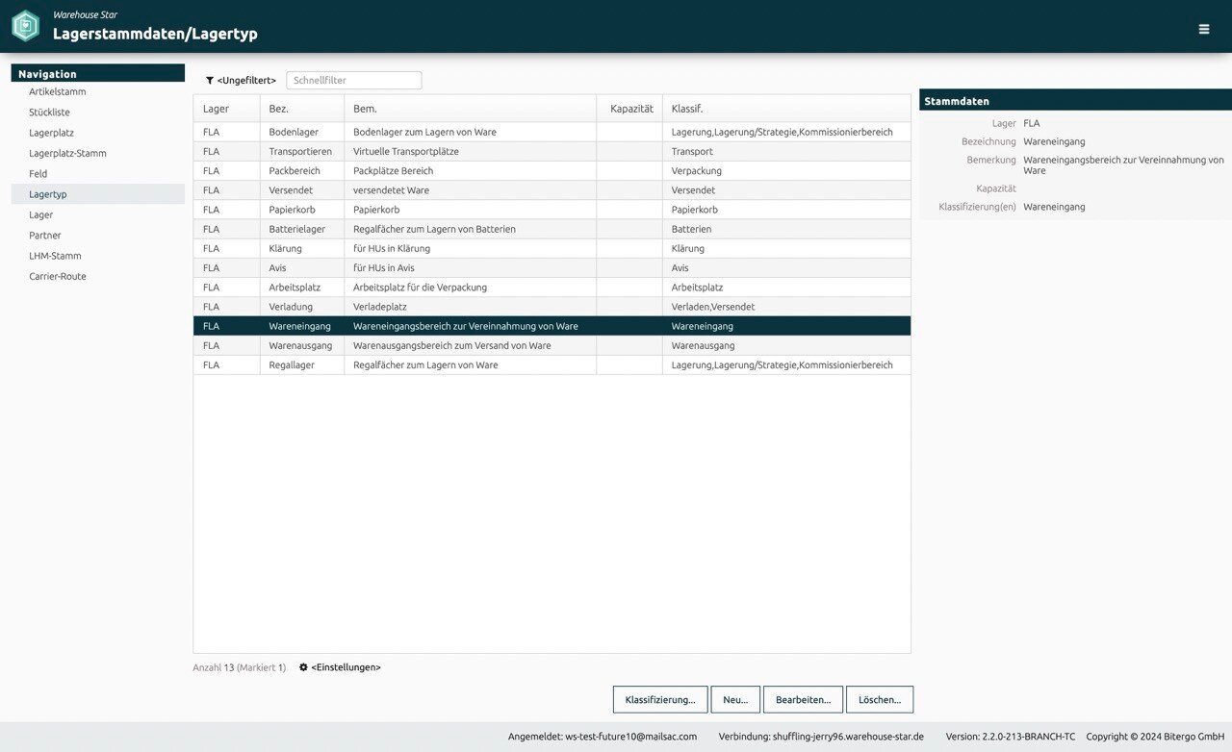Go to Lagerplatz in the navigation
The width and height of the screenshot is (1232, 752).
pyautogui.click(x=51, y=133)
